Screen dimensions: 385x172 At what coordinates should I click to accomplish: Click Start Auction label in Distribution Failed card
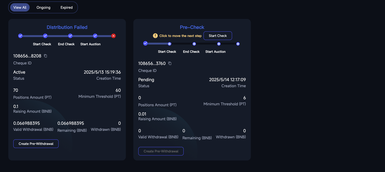91,44
